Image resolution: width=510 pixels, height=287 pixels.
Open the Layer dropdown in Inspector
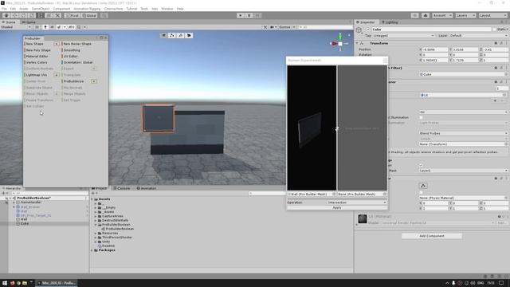click(478, 35)
